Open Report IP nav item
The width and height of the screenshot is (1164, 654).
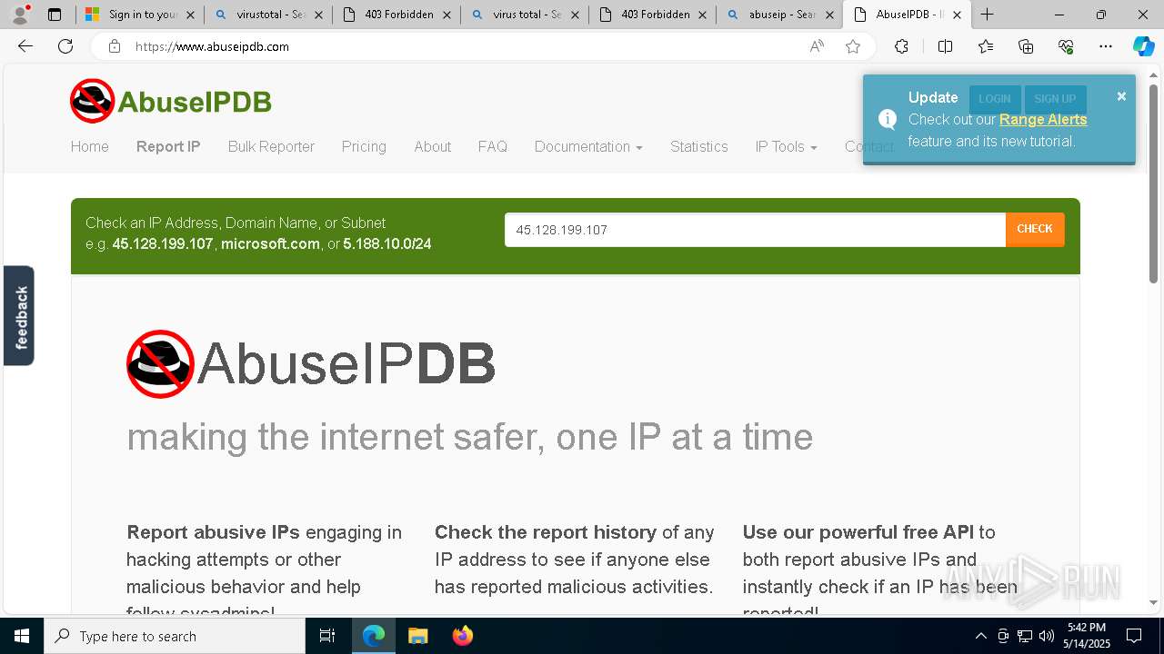coord(168,146)
